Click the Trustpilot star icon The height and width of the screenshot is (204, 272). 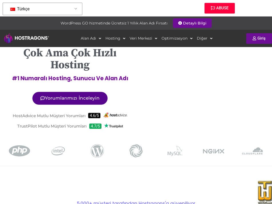coord(106,126)
